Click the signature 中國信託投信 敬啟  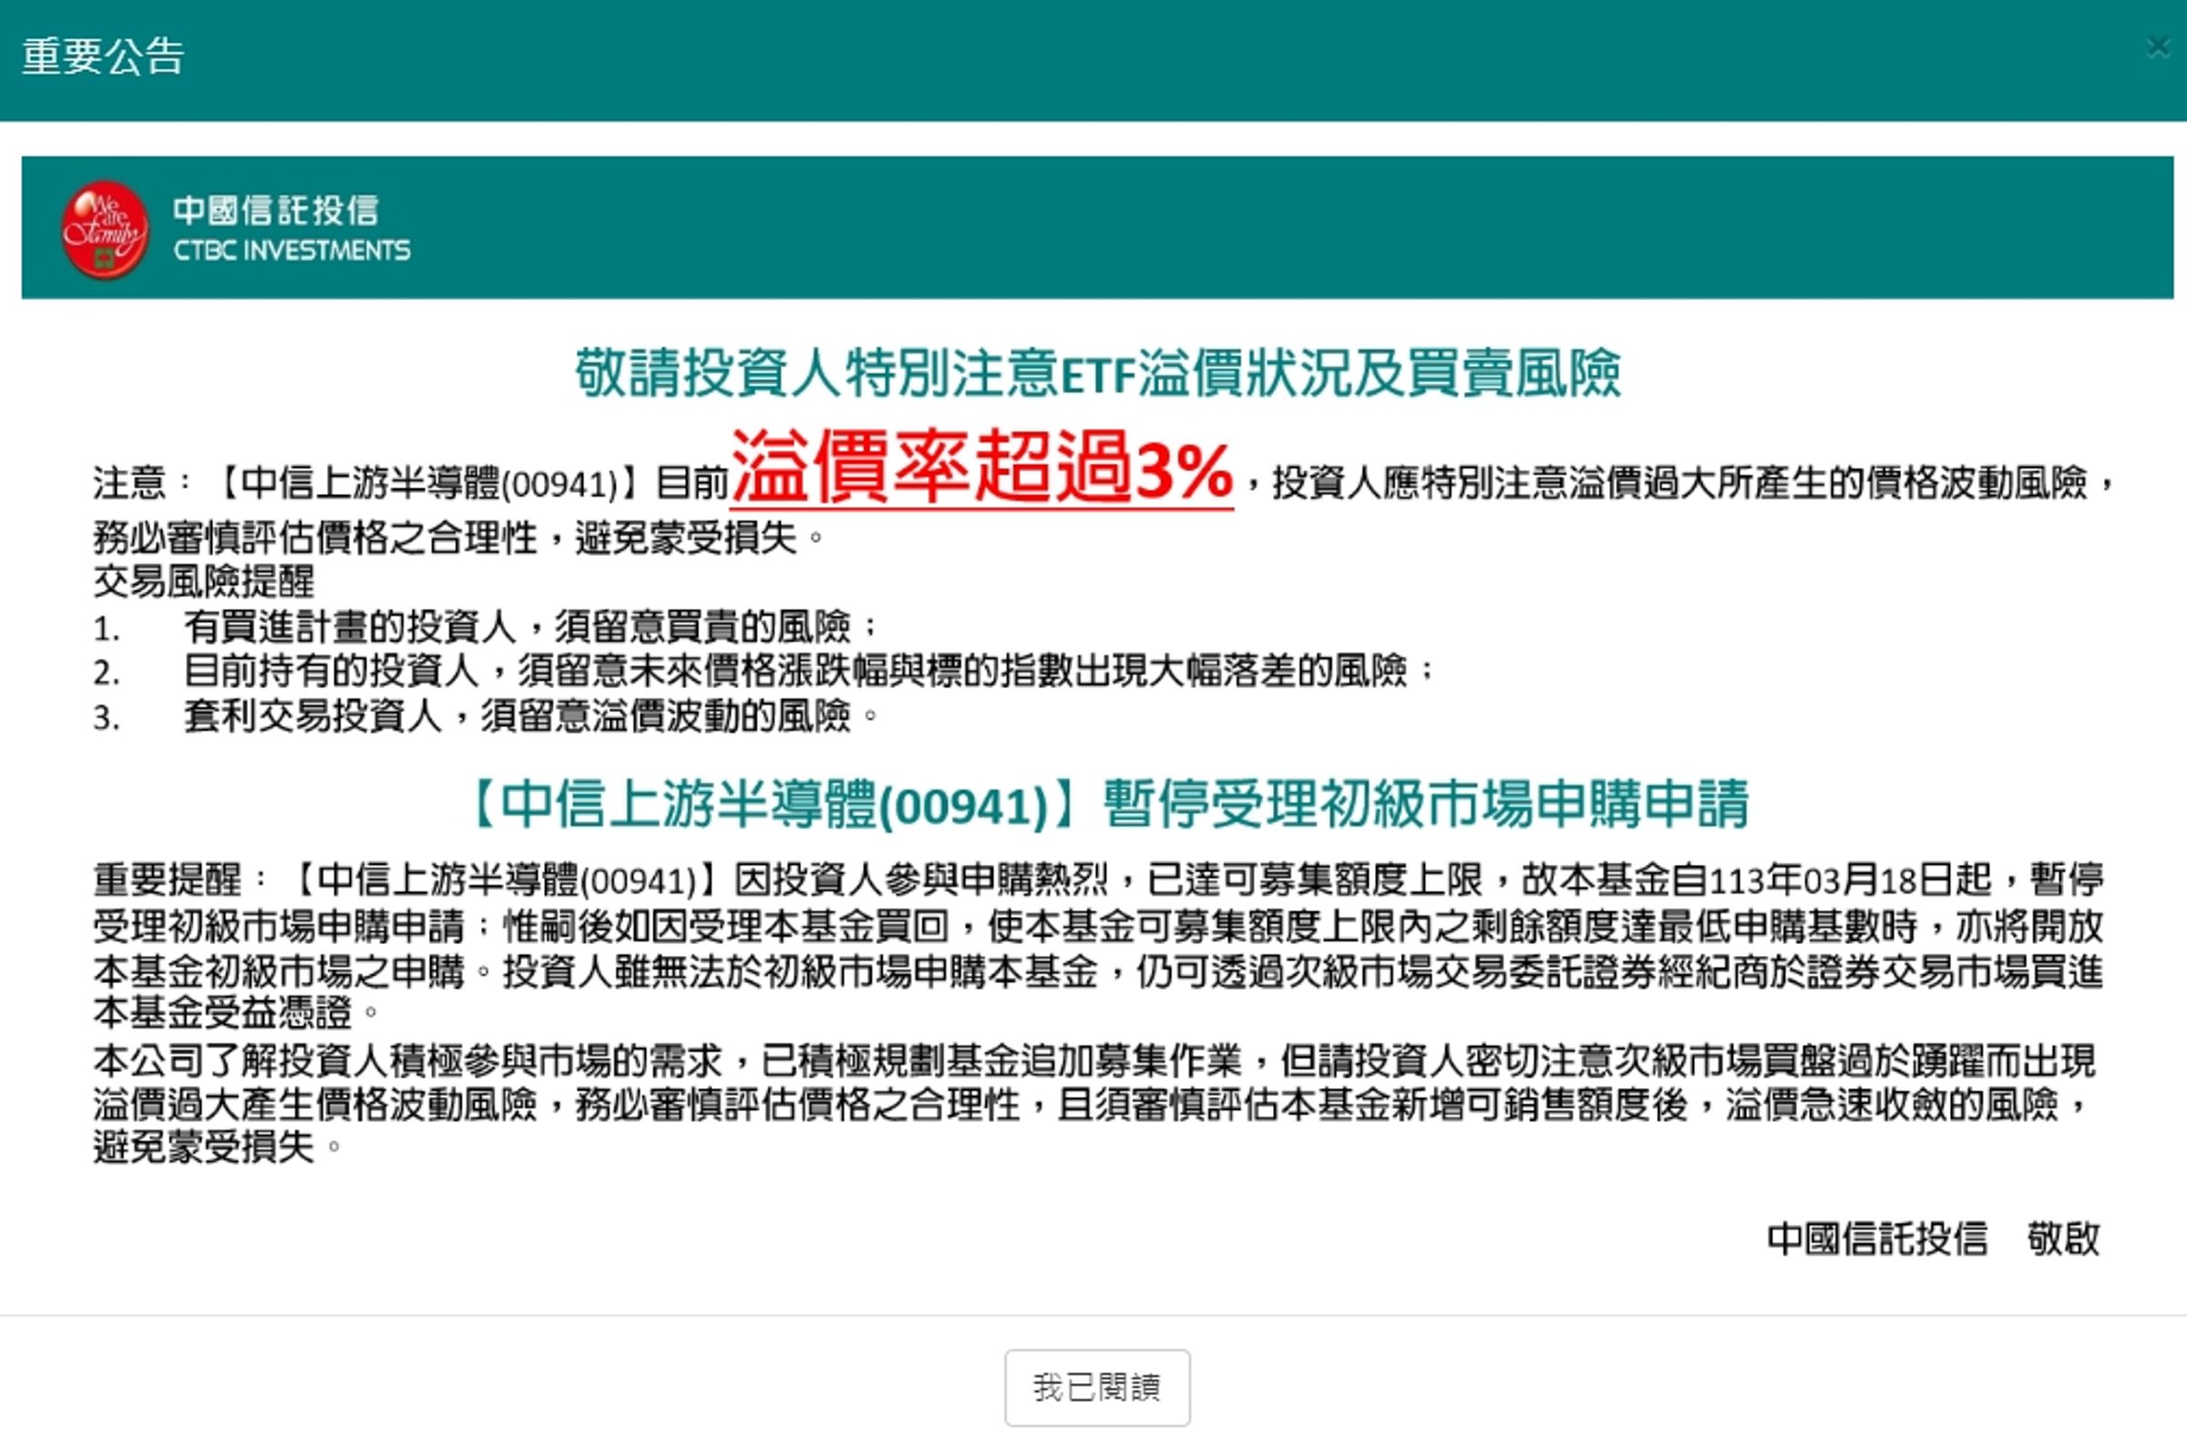pyautogui.click(x=1934, y=1238)
